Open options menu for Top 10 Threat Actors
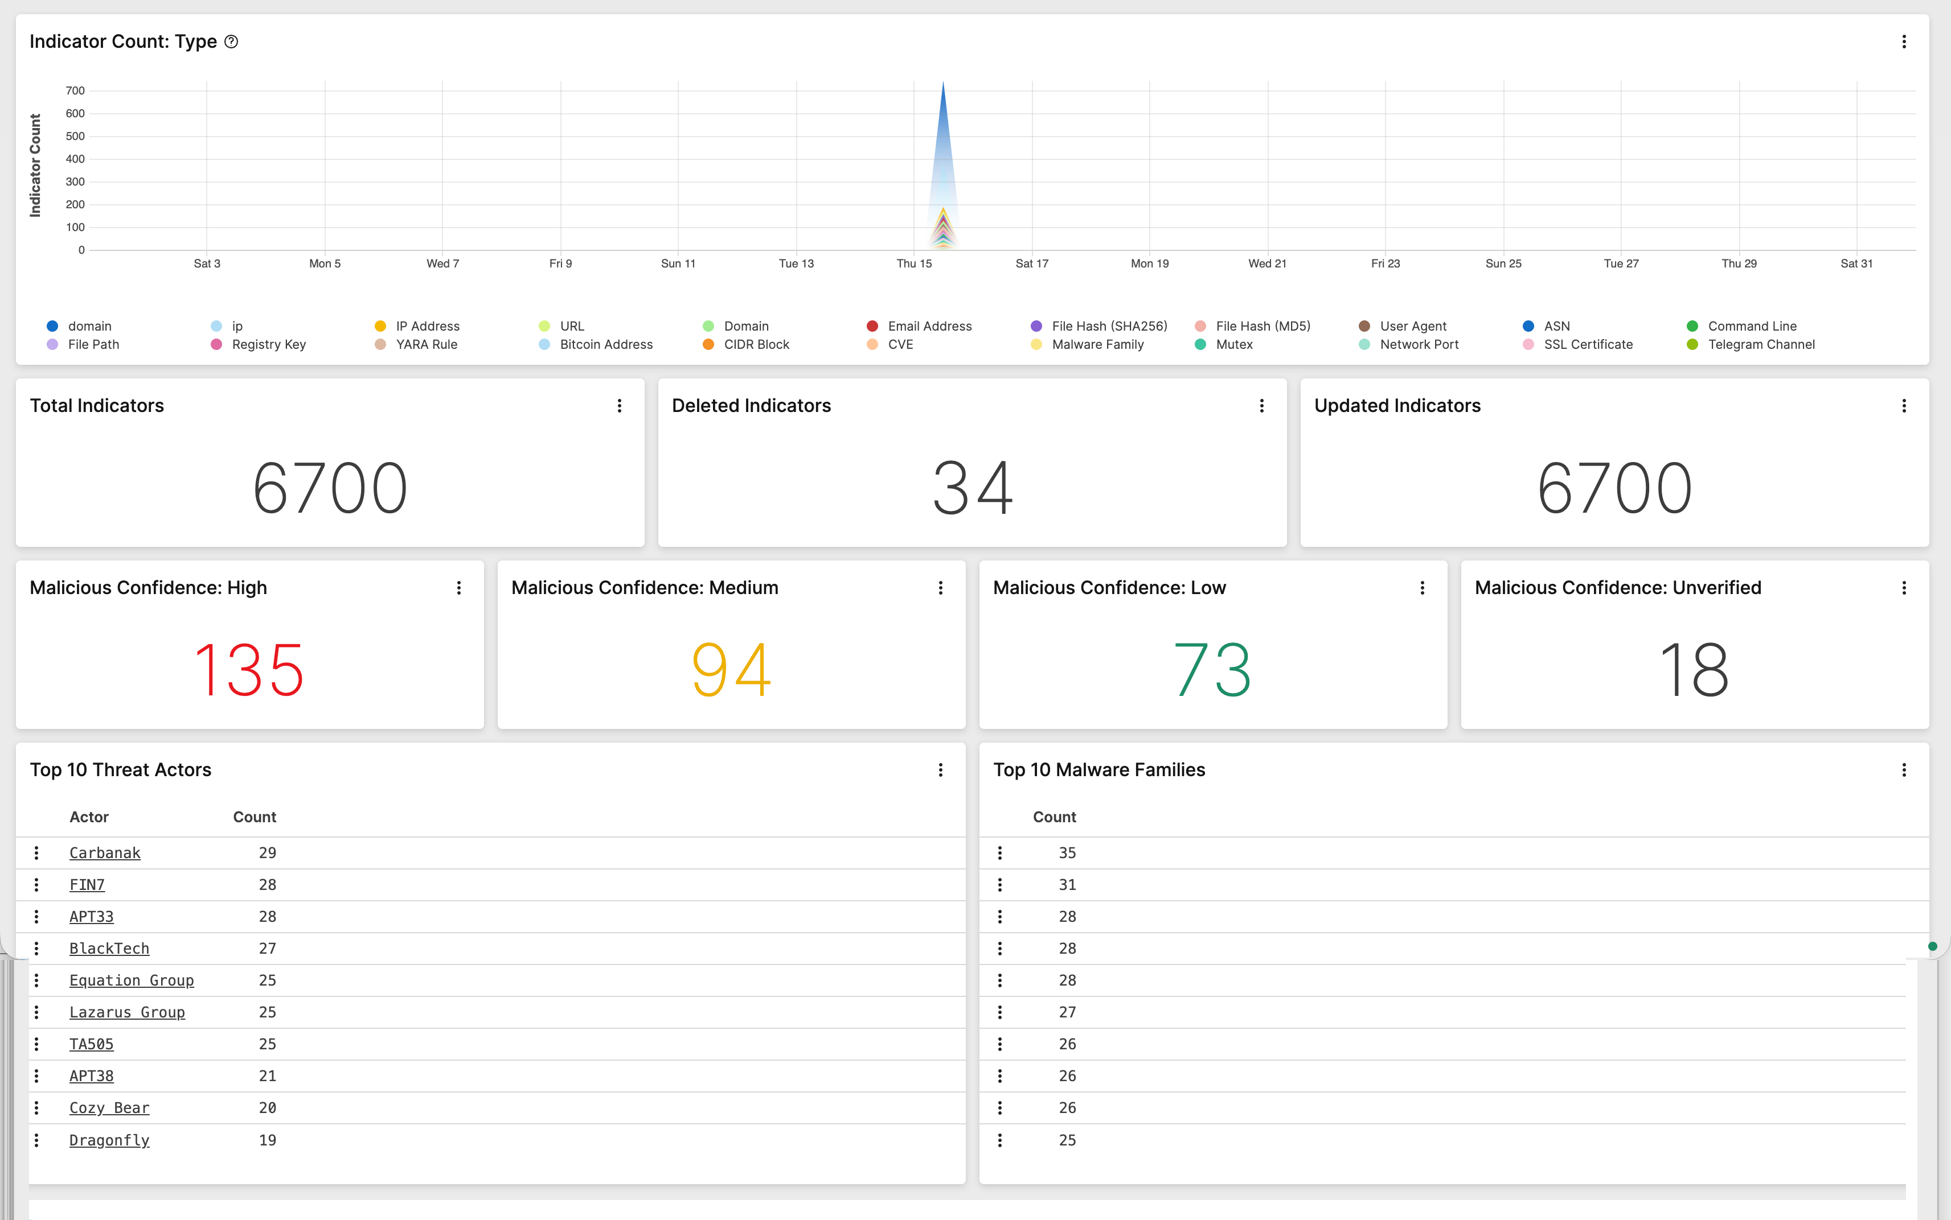The width and height of the screenshot is (1951, 1220). click(940, 770)
